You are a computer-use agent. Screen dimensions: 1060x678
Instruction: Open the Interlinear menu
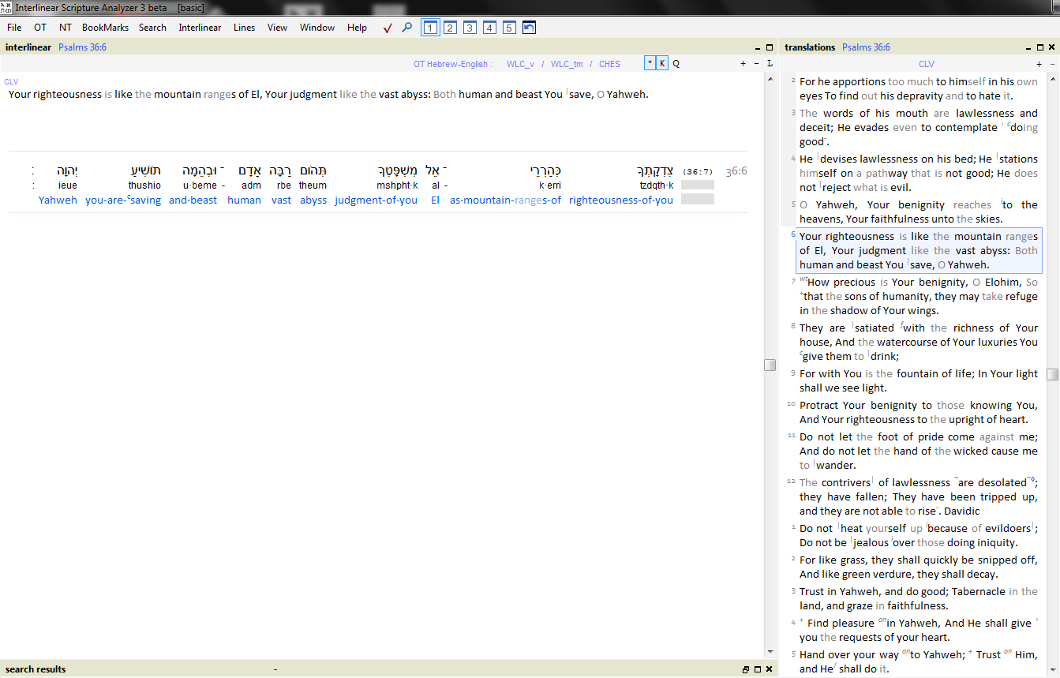200,28
